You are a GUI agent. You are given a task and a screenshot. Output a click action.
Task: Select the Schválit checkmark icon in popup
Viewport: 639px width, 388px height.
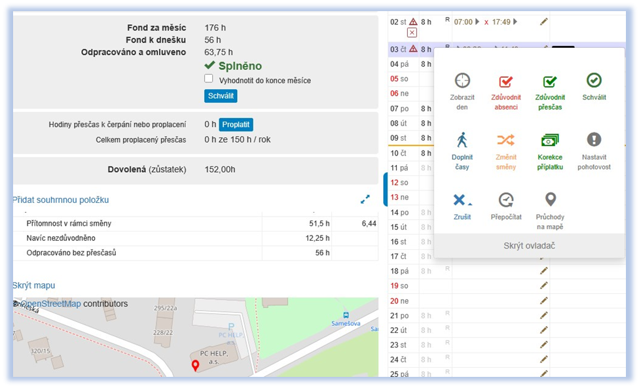coord(594,80)
